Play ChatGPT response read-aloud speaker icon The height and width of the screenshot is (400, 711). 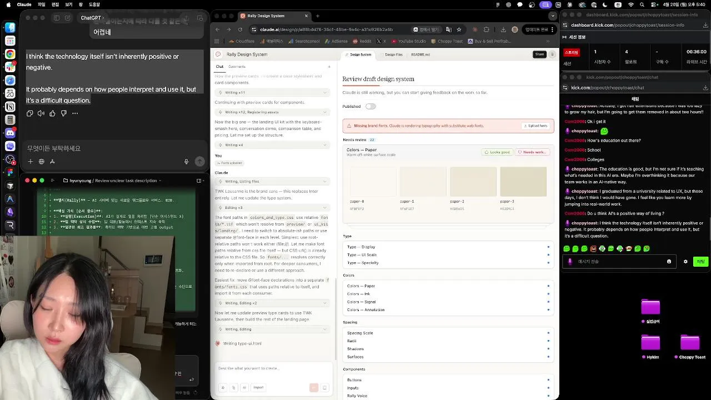pyautogui.click(x=41, y=113)
